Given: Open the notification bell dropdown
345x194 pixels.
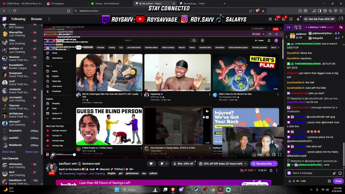Looking at the screenshot, I should (164, 164).
